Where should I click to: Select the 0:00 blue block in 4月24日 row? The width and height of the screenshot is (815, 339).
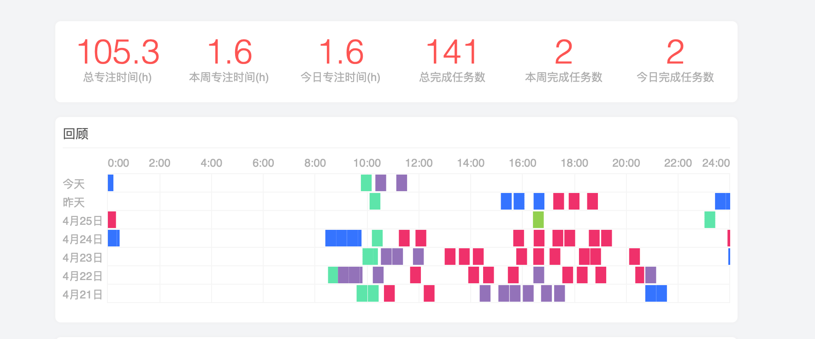(114, 238)
